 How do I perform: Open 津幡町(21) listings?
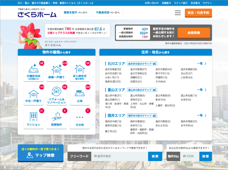click(136, 77)
